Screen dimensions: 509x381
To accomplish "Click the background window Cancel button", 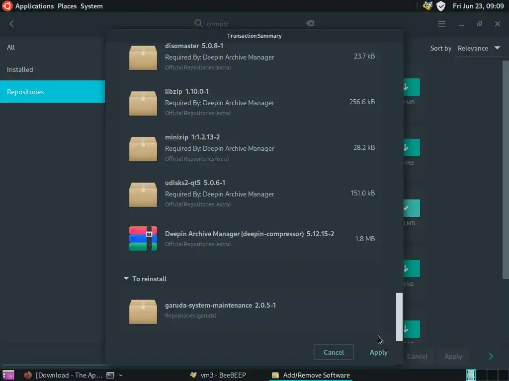I will point(417,356).
